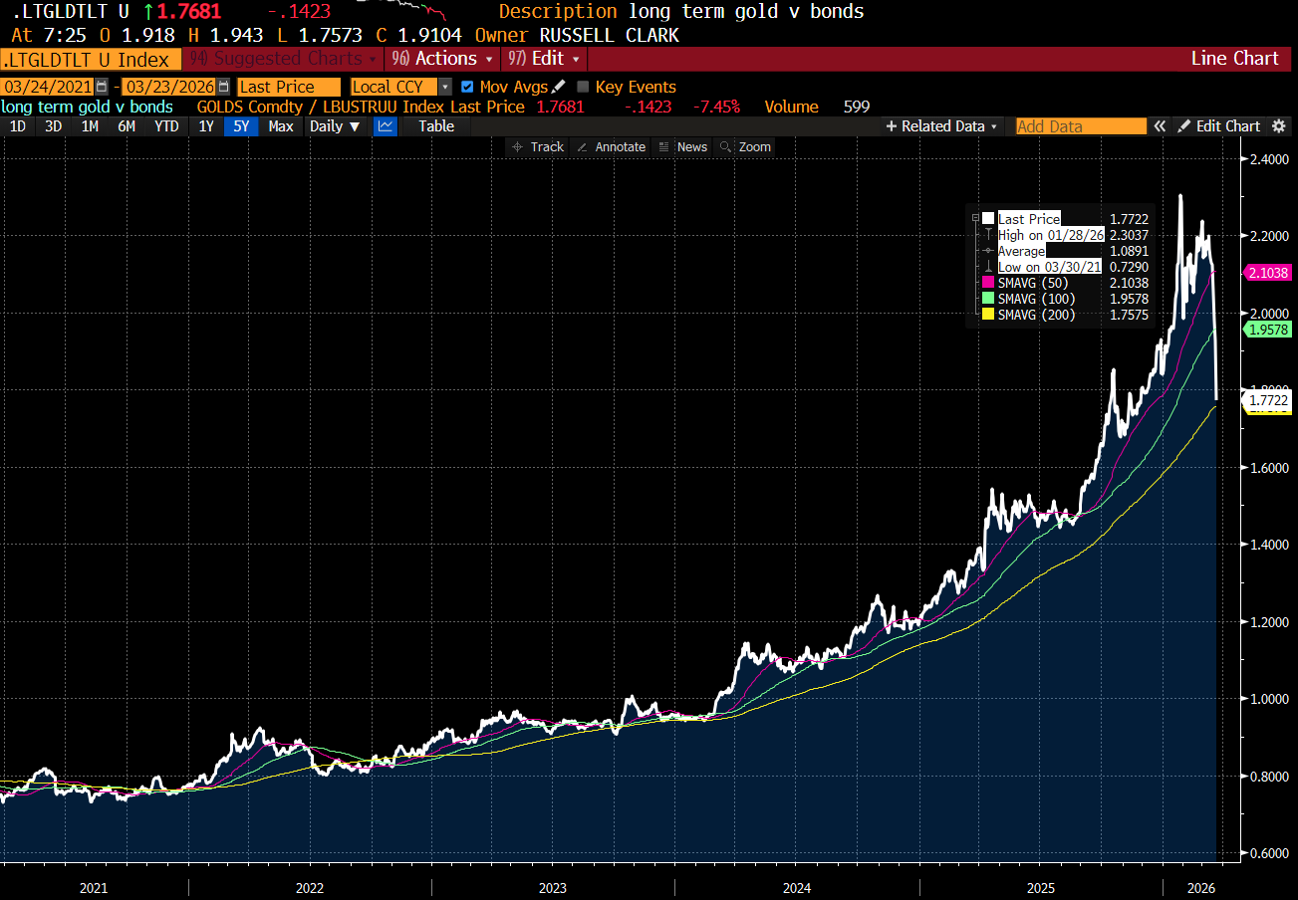Click the 'SMAVG (200)' legend label

pos(1039,315)
